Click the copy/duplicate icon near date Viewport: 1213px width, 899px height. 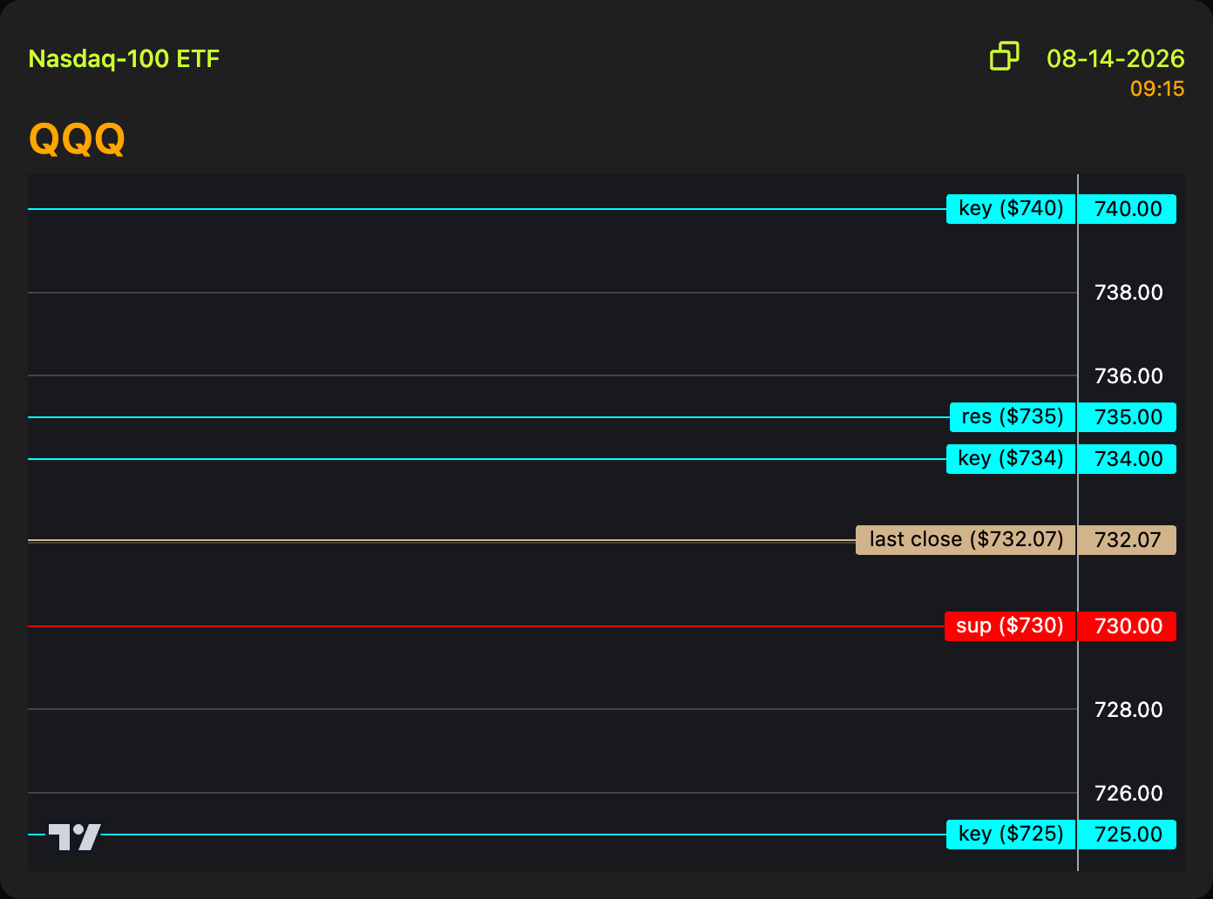pyautogui.click(x=1005, y=56)
